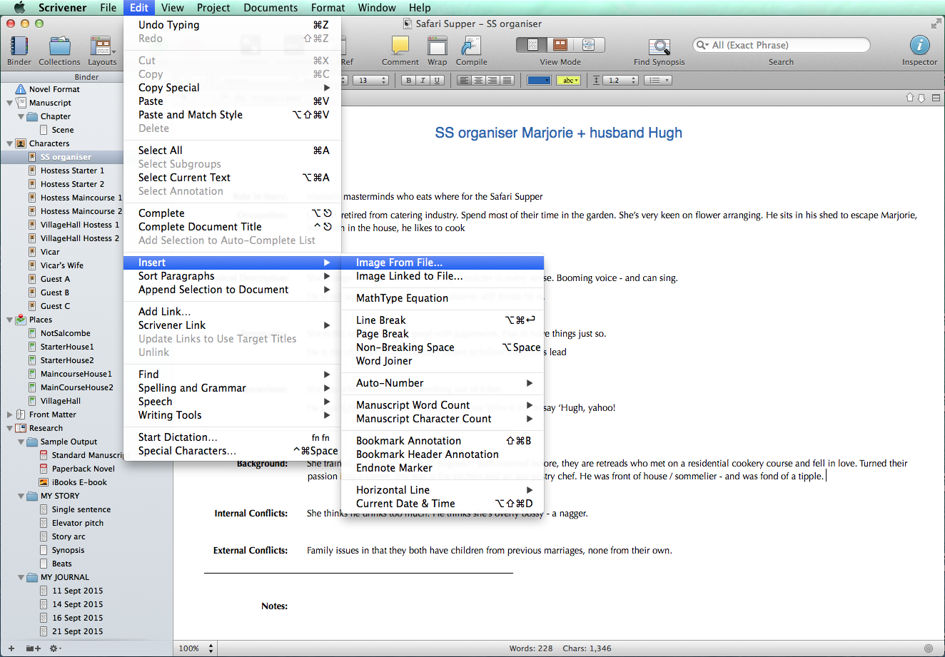This screenshot has width=945, height=657.
Task: Click the Find Synopsis icon
Action: coord(659,47)
